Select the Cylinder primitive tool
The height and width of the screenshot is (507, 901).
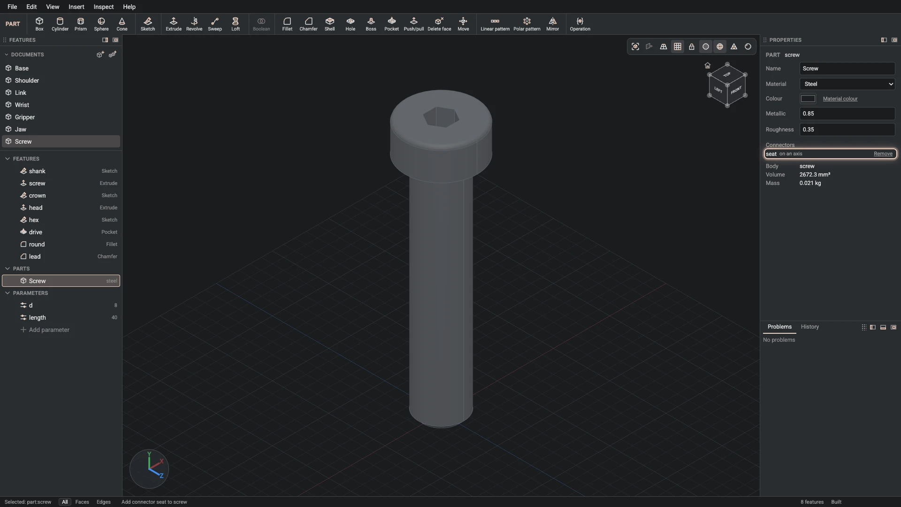tap(60, 24)
